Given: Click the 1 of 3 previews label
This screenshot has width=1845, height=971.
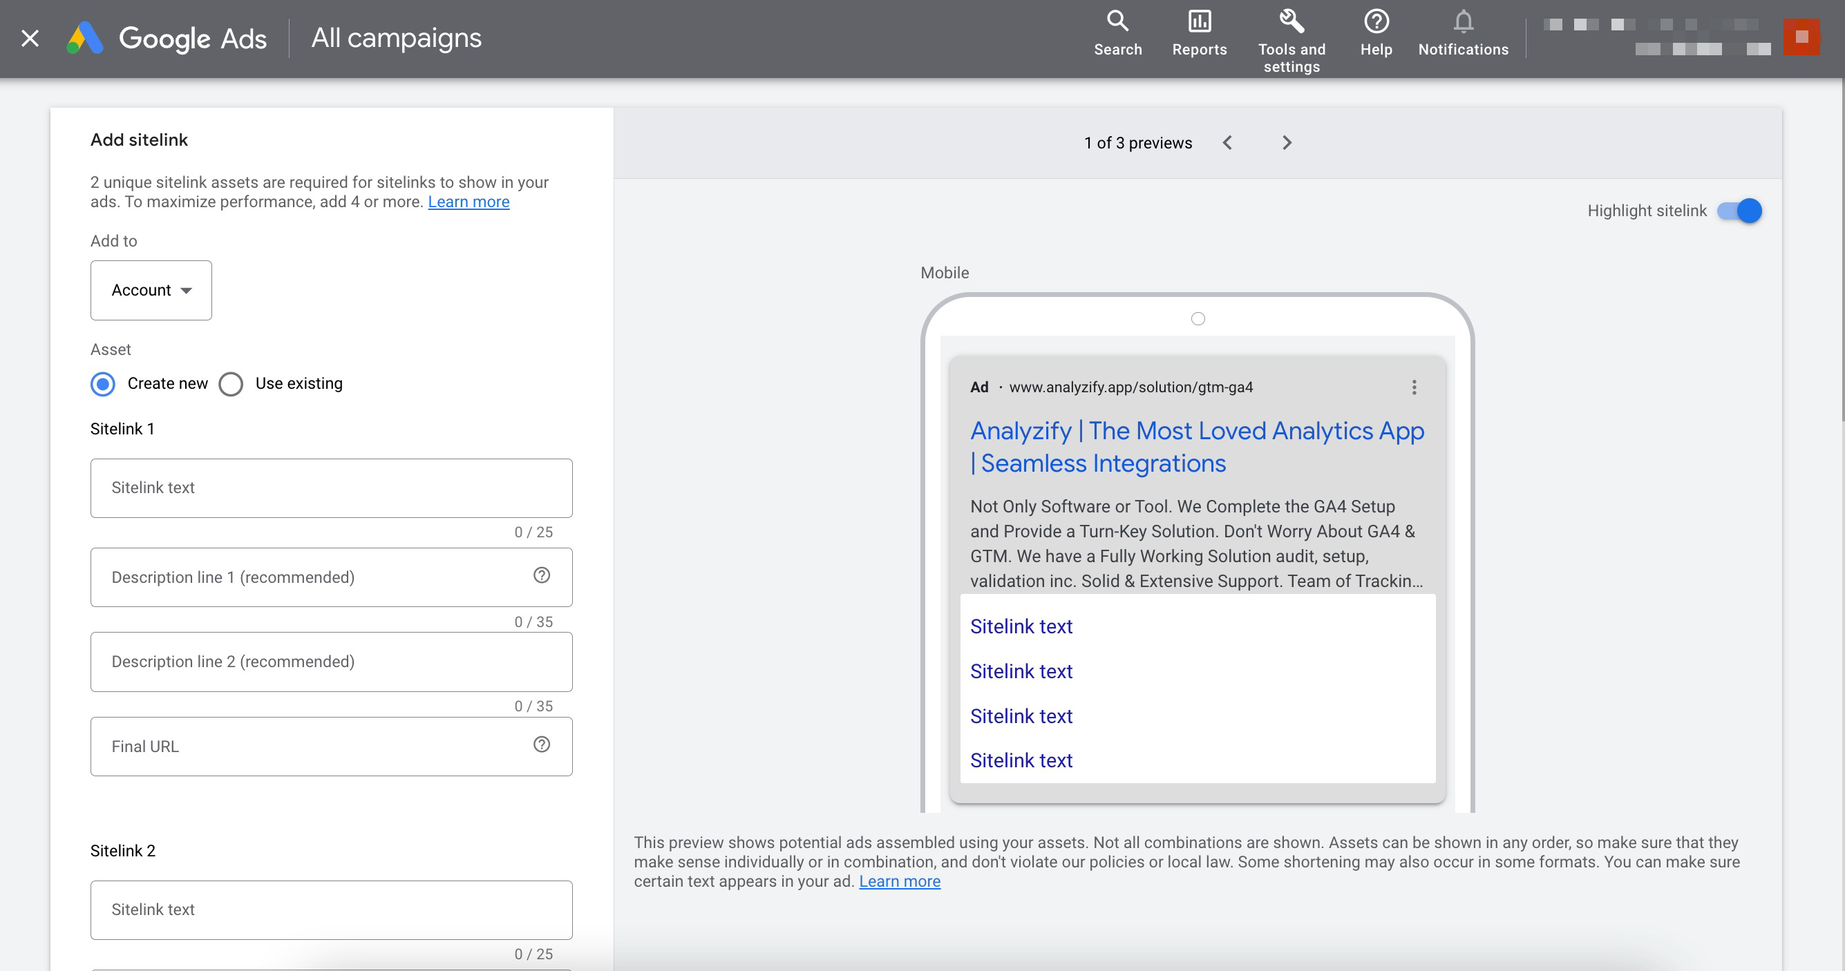Looking at the screenshot, I should point(1137,142).
